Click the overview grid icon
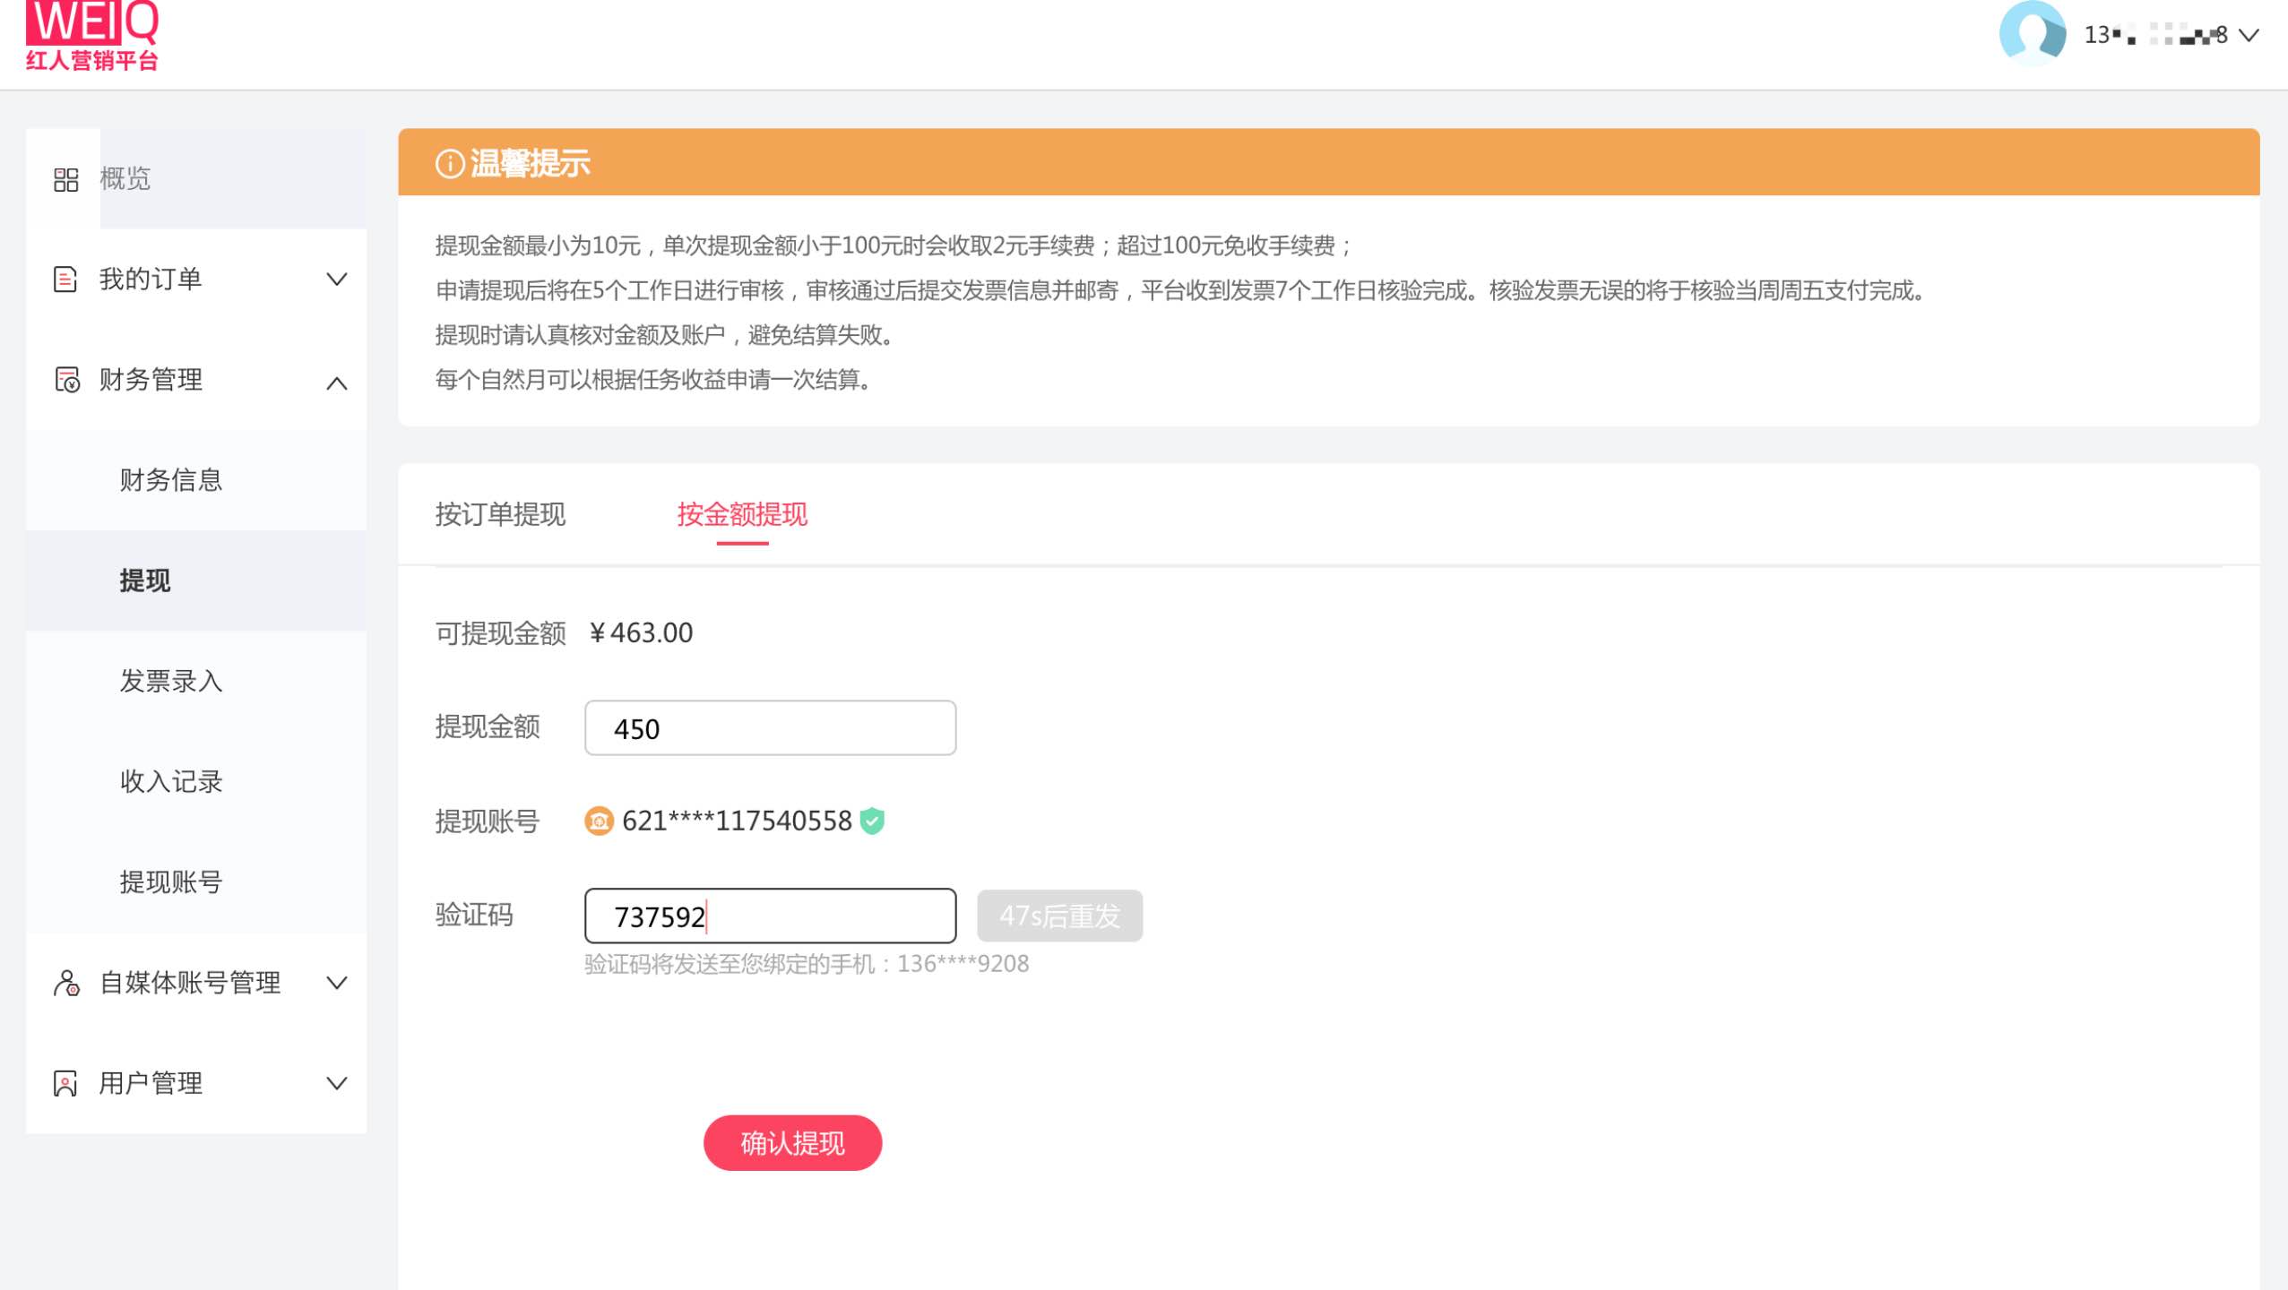 point(65,179)
